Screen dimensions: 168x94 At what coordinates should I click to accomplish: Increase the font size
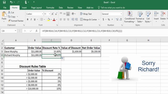(52, 14)
